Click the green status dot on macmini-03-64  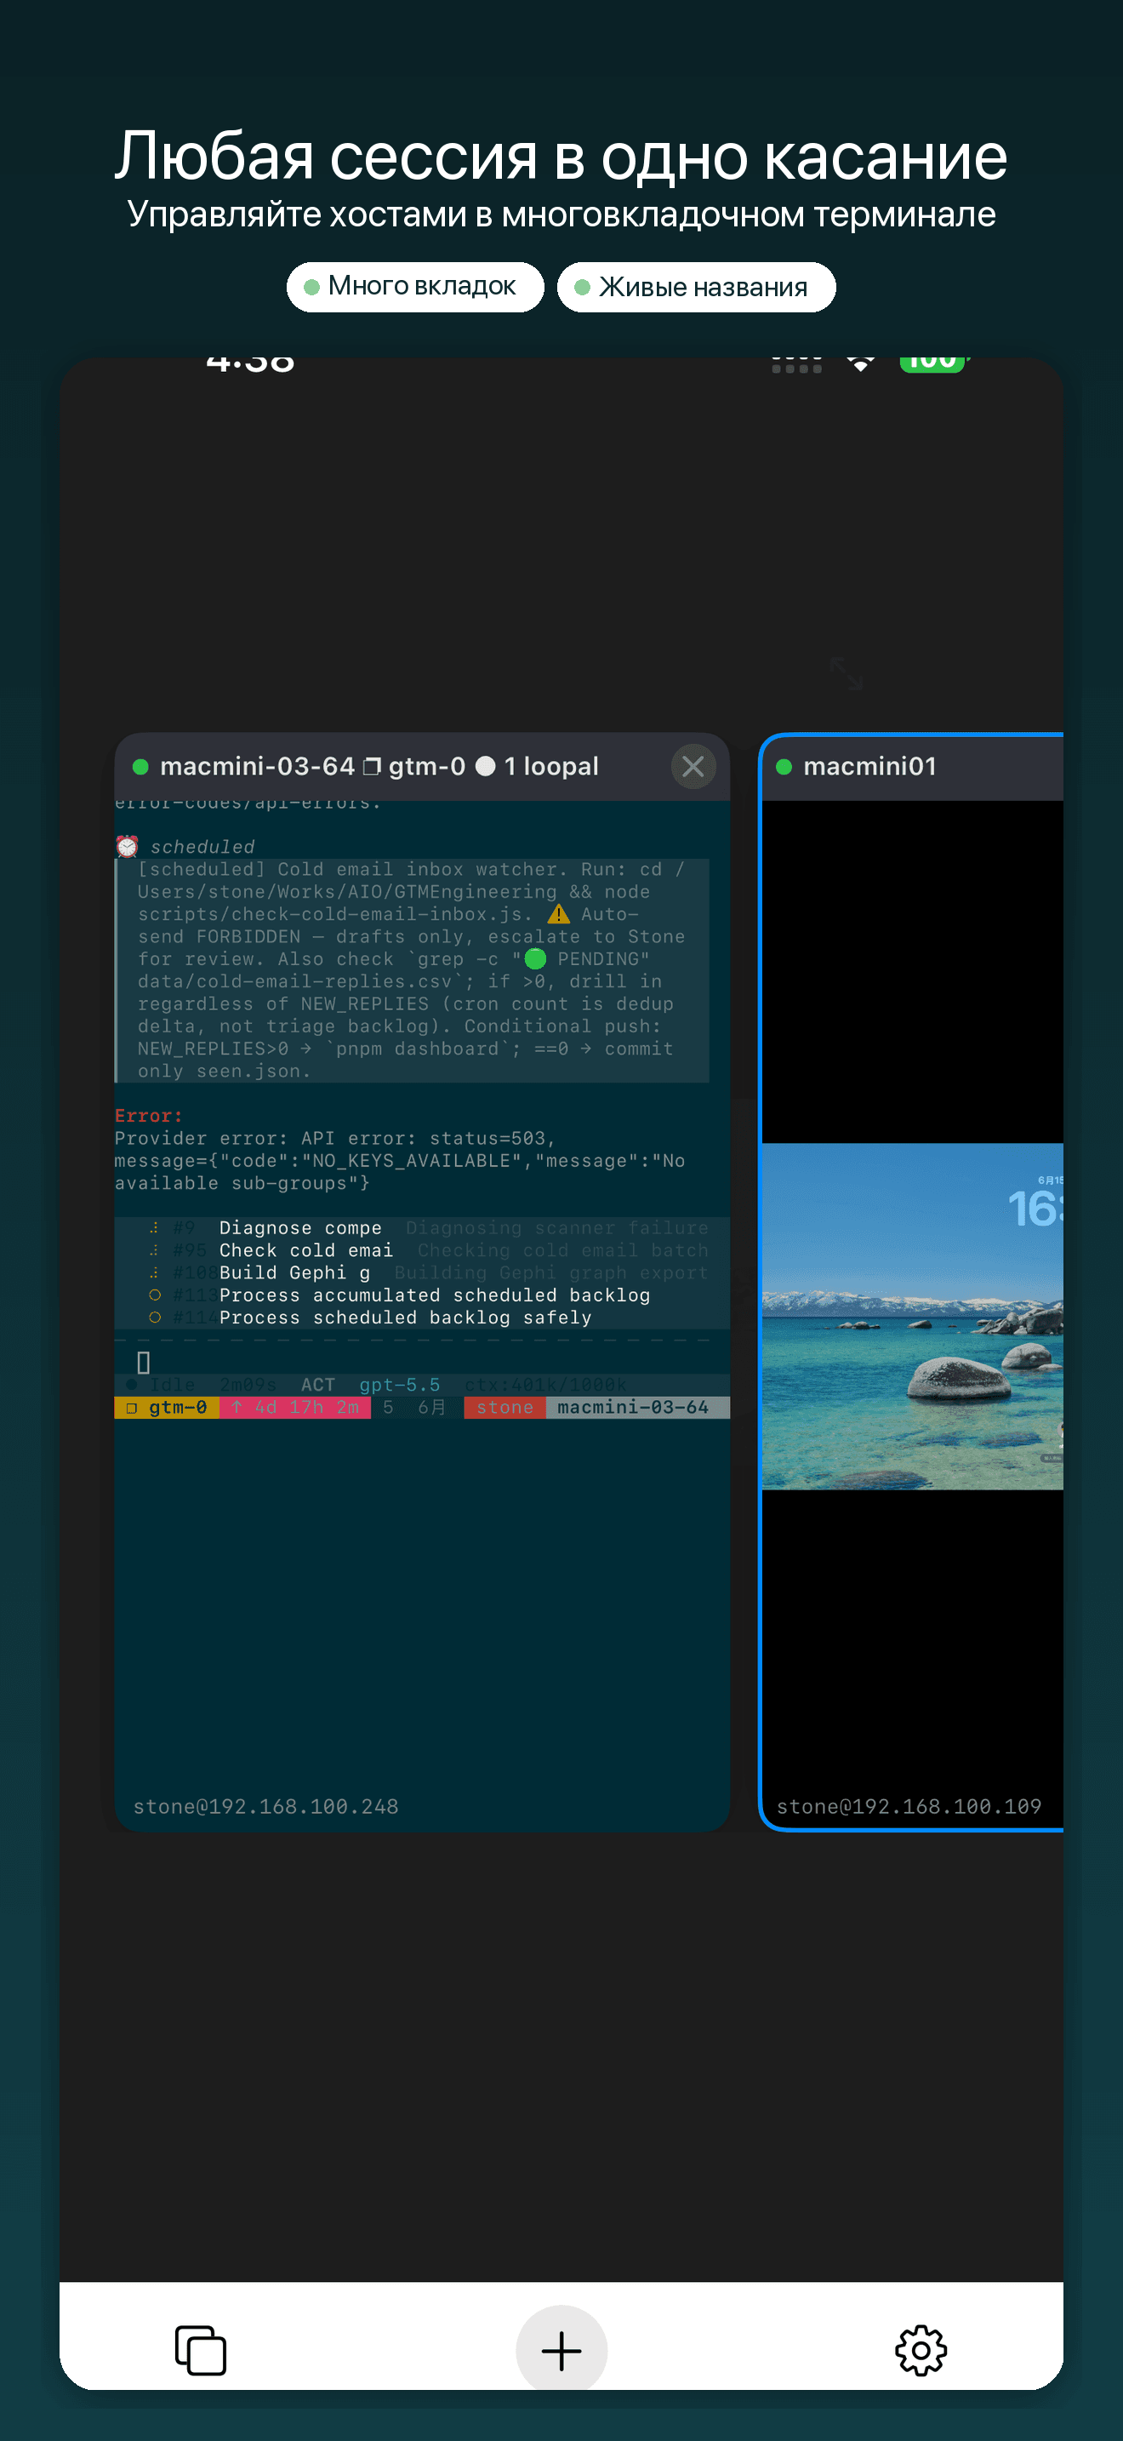coord(140,767)
